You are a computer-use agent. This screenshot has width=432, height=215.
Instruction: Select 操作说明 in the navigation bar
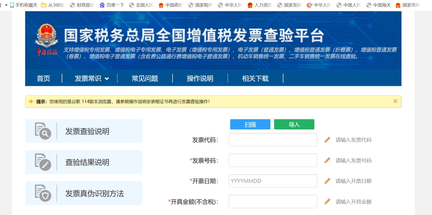[200, 79]
